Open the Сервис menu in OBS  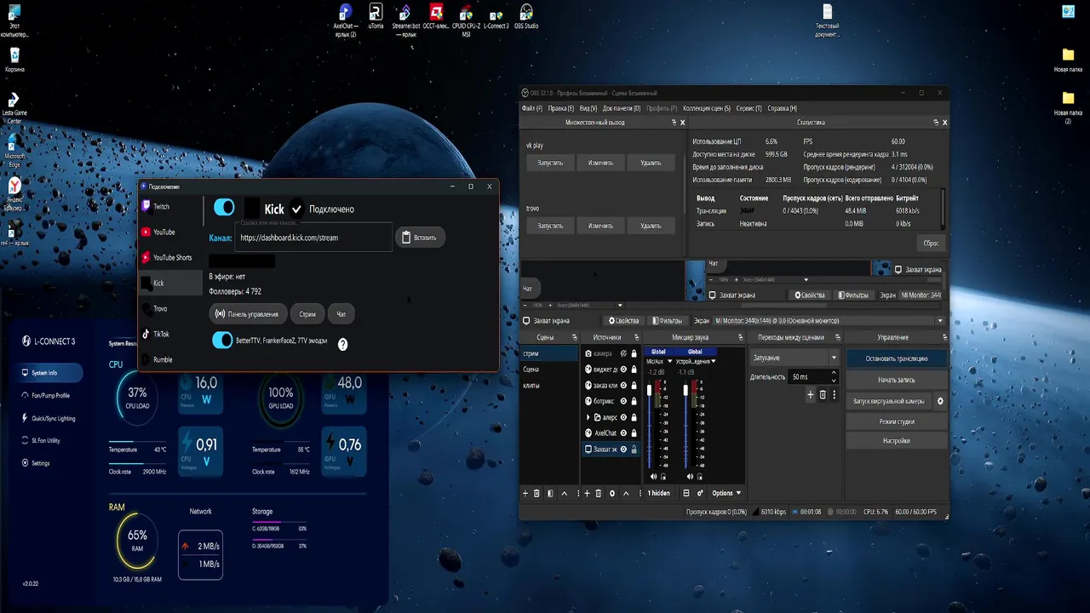tap(749, 108)
